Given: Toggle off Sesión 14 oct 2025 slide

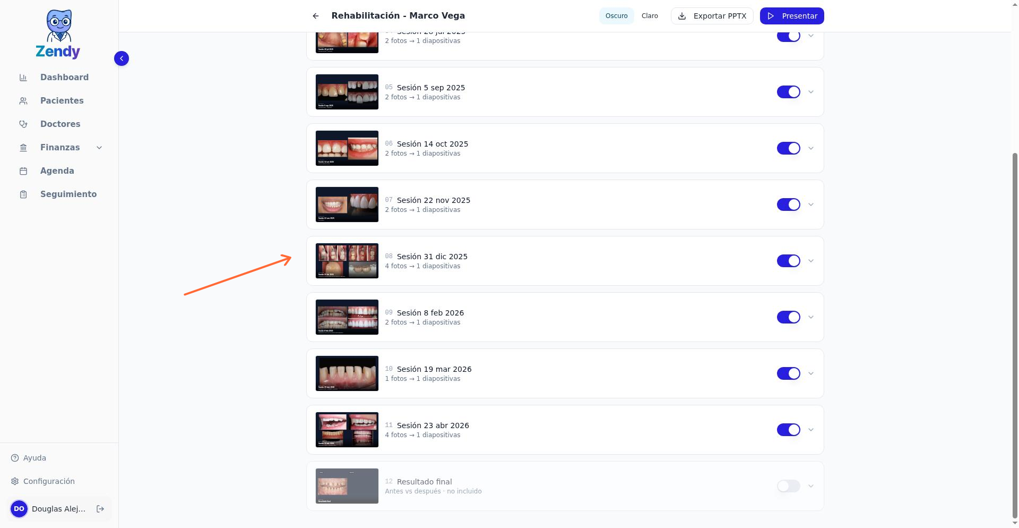Looking at the screenshot, I should coord(788,148).
